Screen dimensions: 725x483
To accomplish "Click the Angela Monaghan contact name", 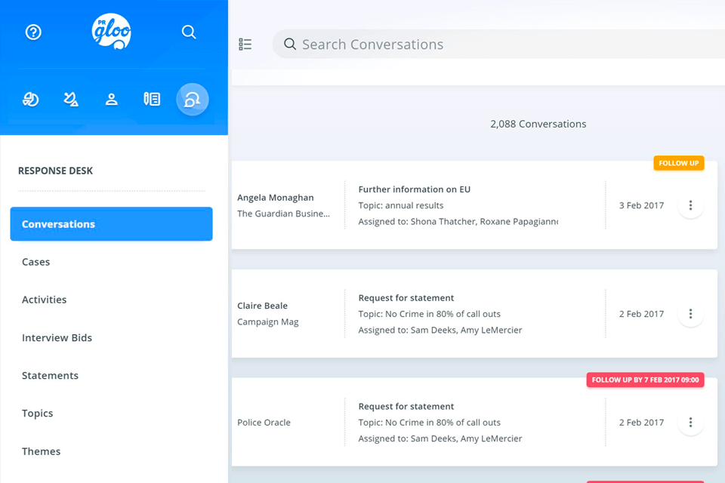I will point(276,198).
